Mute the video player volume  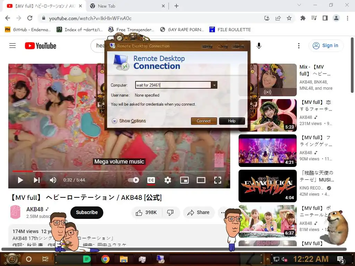[53, 180]
